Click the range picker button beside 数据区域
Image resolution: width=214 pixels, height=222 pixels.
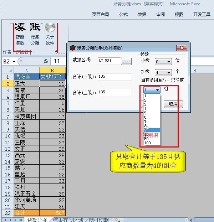click(126, 61)
